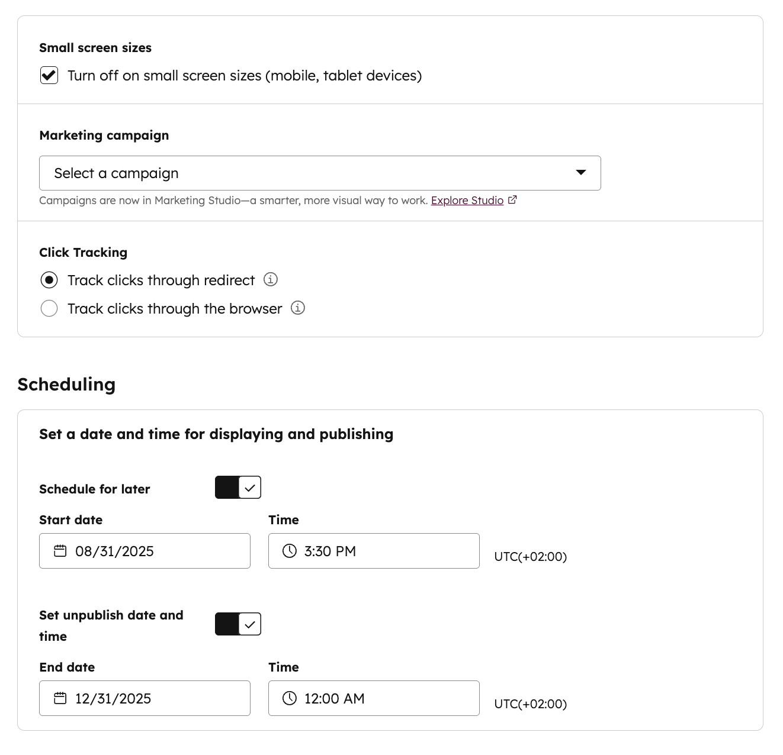
Task: Open the Select a campaign dropdown
Action: point(320,173)
